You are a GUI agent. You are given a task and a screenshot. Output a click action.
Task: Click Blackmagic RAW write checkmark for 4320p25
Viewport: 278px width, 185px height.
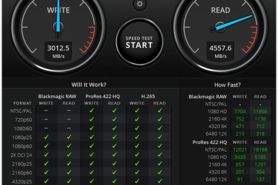[x=46, y=181]
